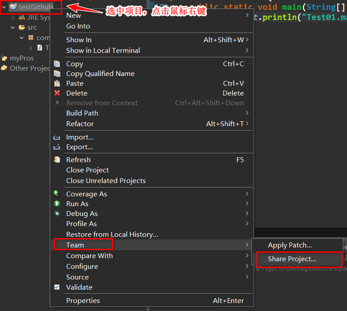The image size is (347, 311).
Task: Select the src folder label
Action: (32, 28)
